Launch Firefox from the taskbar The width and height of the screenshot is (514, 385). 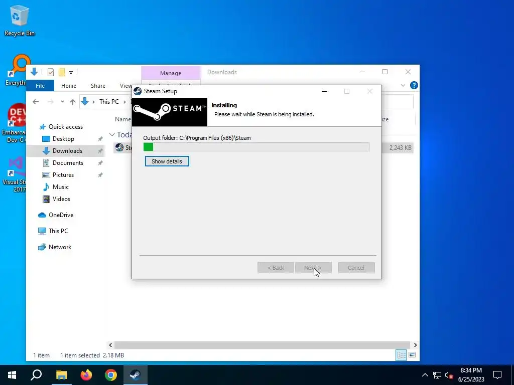[86, 375]
